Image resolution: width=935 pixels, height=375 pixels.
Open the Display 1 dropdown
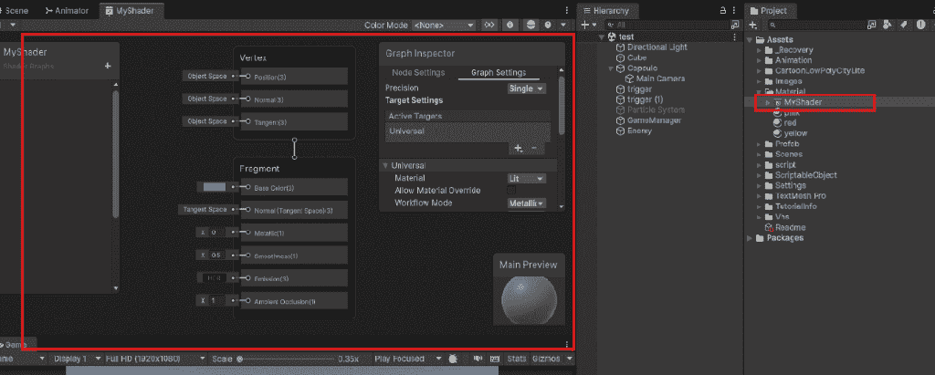75,359
